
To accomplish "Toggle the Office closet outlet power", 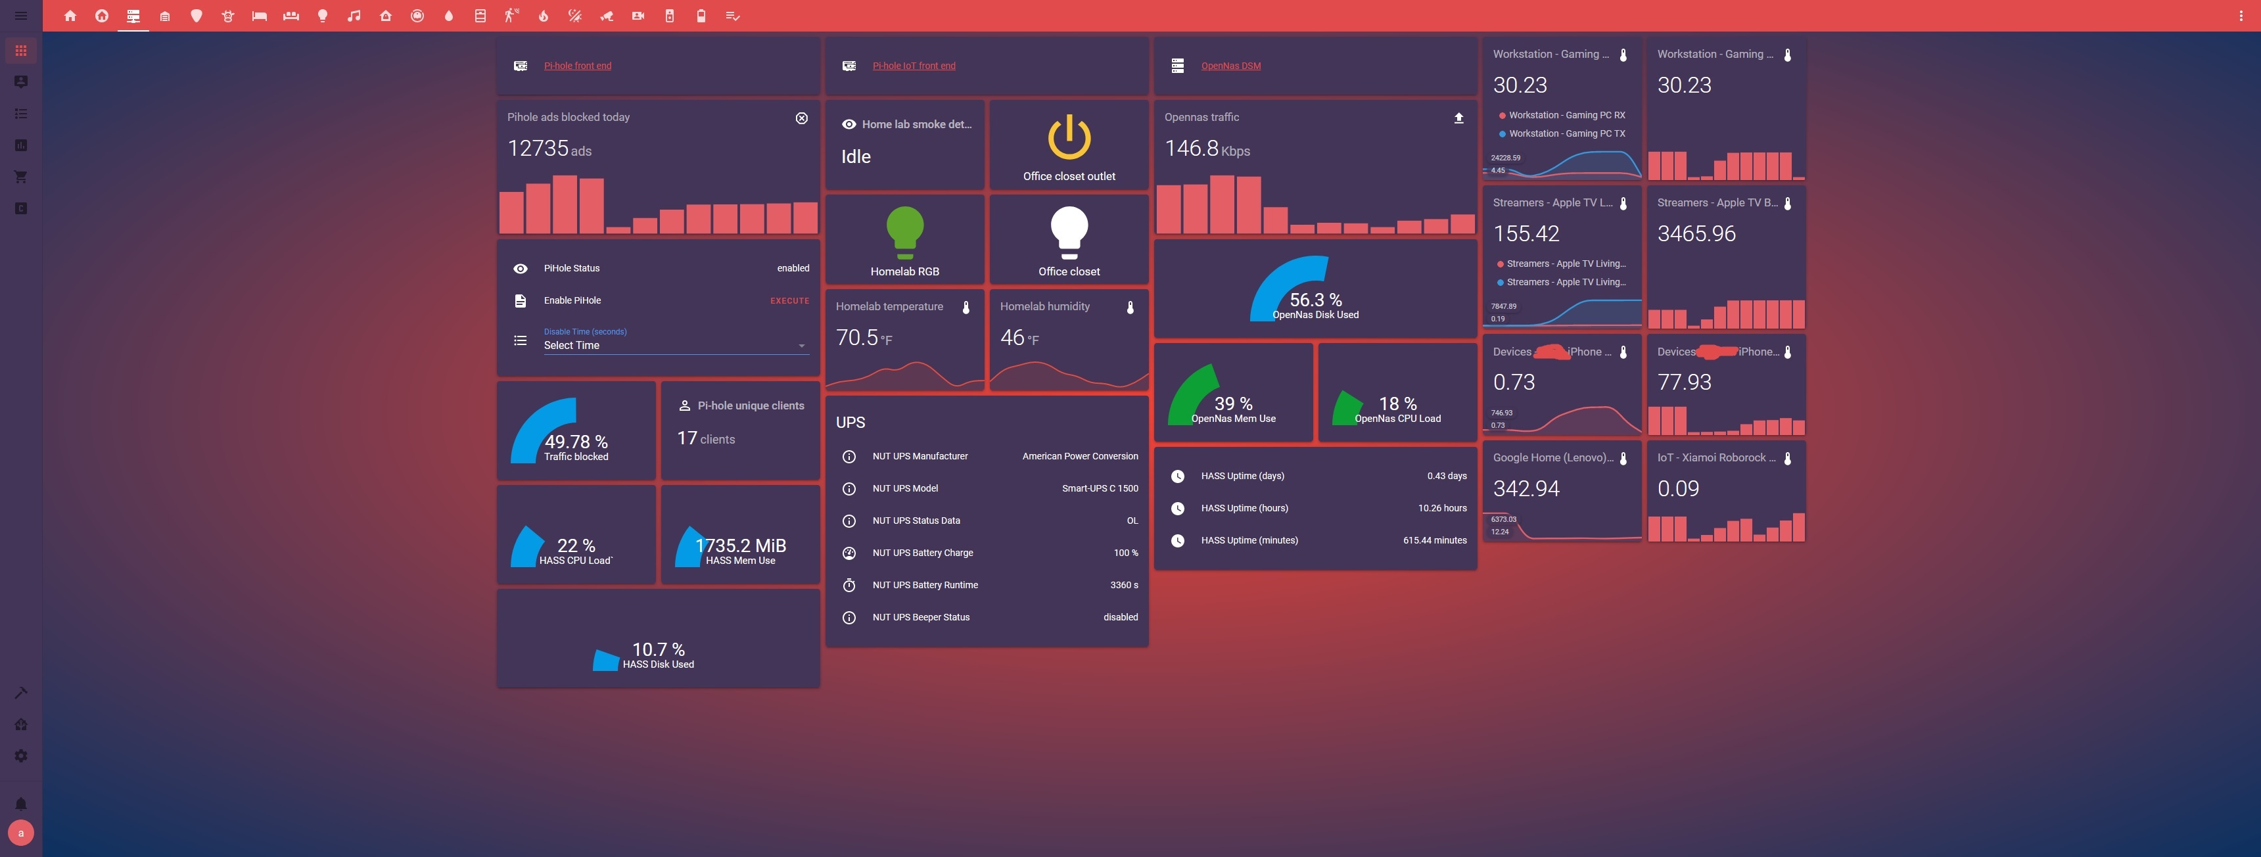I will [x=1068, y=139].
